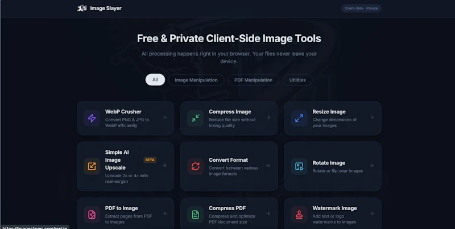Click 'Add text or logo watermarks' text
This screenshot has width=455, height=229.
[x=334, y=219]
